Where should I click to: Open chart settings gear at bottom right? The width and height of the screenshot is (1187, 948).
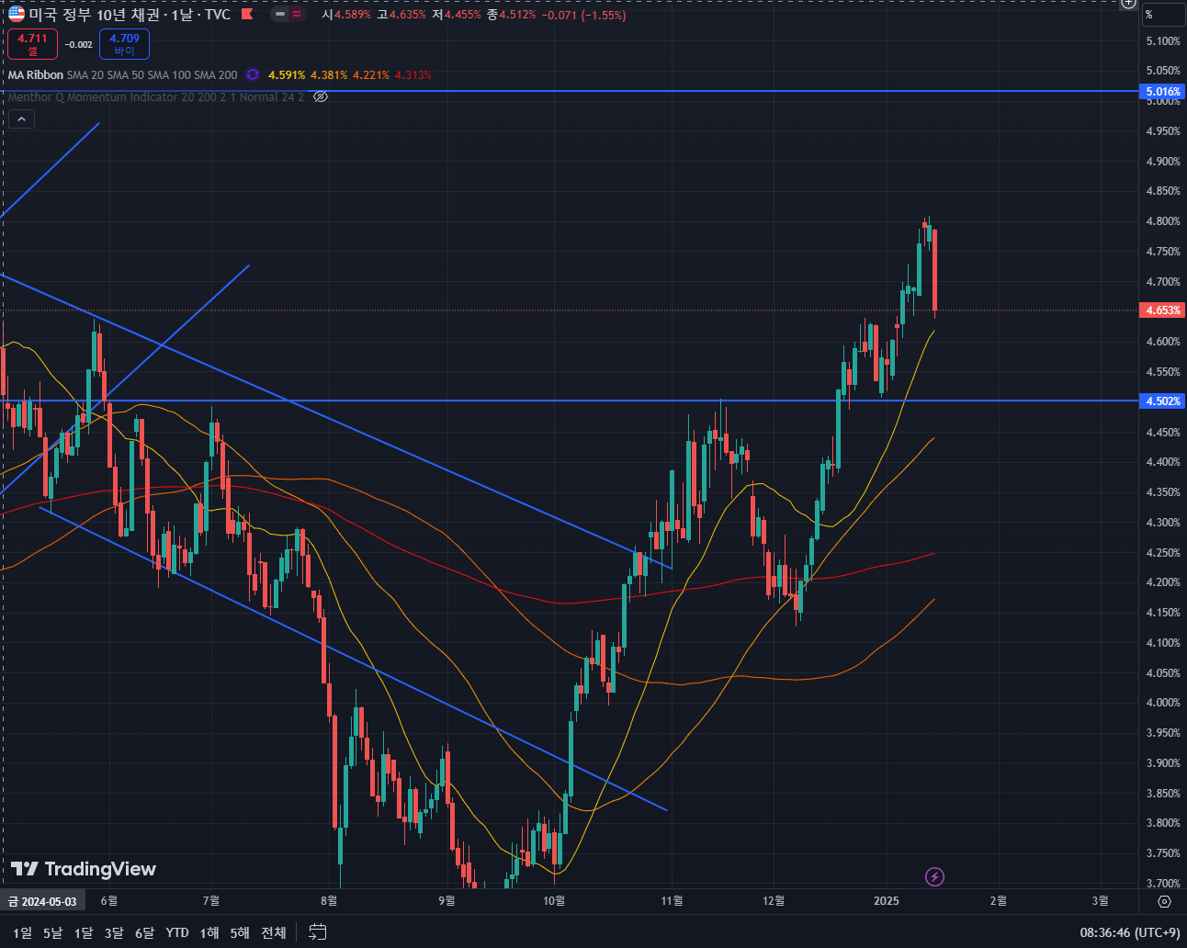(1164, 901)
